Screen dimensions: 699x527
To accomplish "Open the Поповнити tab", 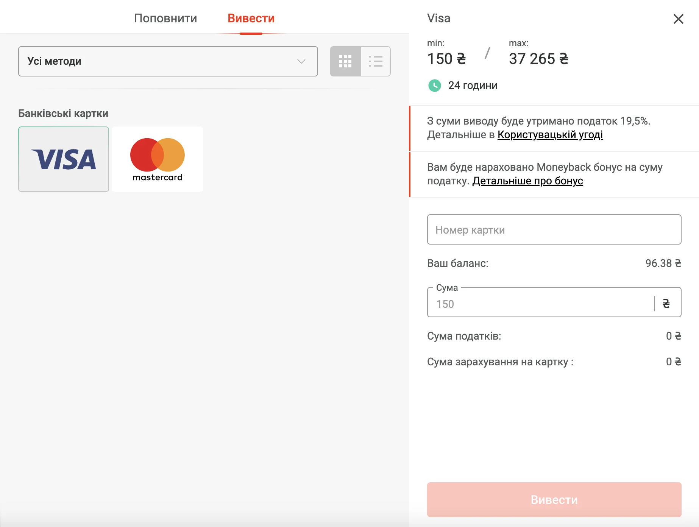I will [x=165, y=18].
